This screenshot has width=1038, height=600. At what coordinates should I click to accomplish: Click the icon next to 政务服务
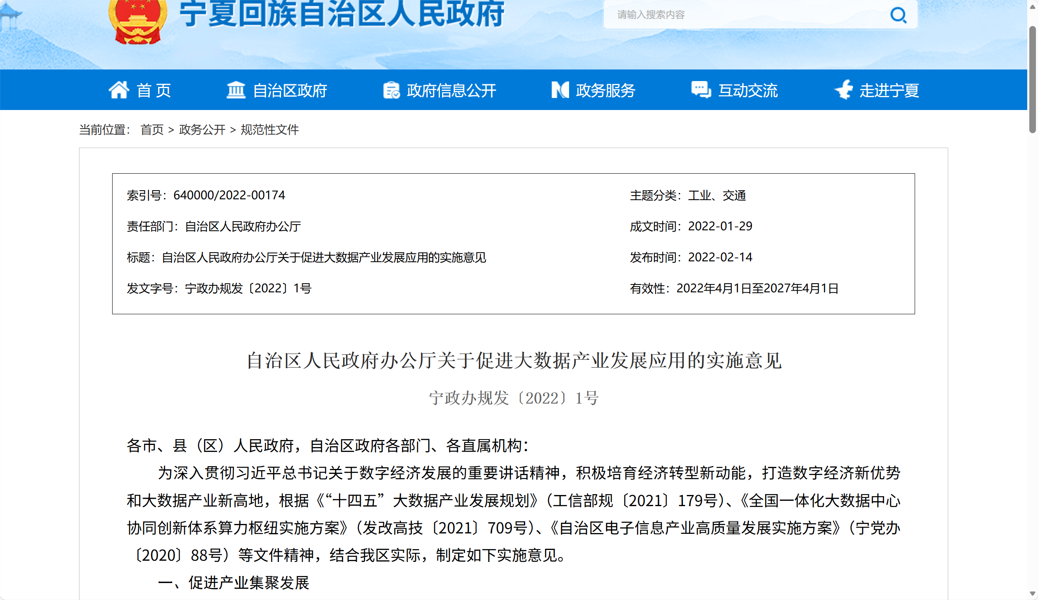coord(560,90)
